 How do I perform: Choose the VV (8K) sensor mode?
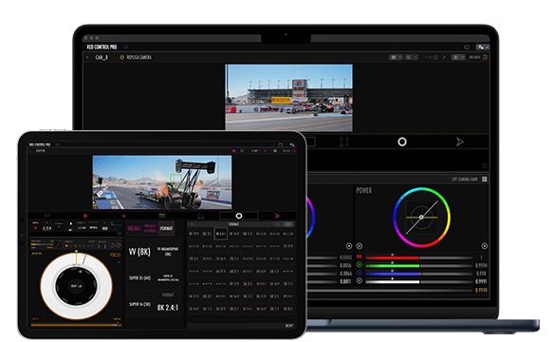pos(139,252)
